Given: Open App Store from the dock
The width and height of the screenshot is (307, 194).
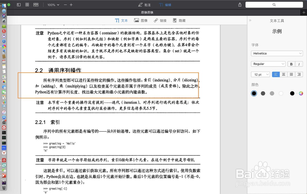Looking at the screenshot, I should [4, 117].
